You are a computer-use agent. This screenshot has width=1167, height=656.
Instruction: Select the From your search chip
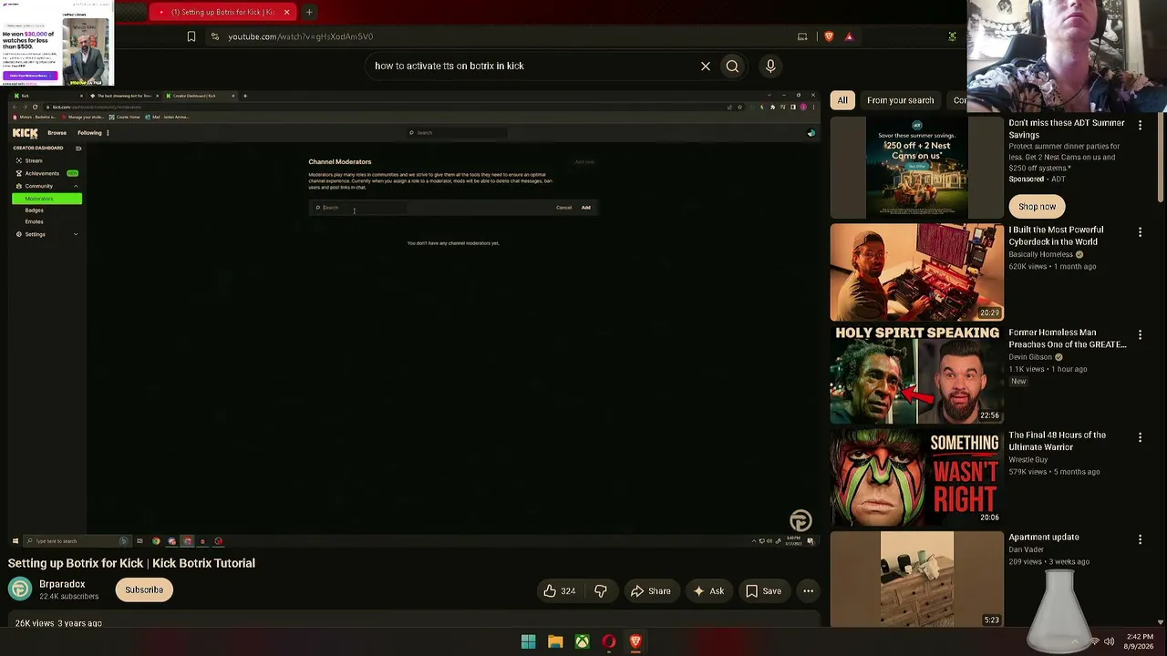pyautogui.click(x=900, y=100)
